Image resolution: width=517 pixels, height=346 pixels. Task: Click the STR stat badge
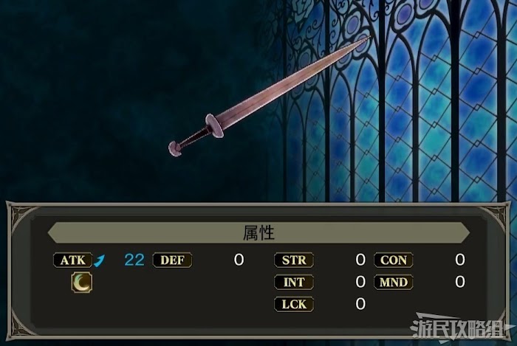coord(294,260)
